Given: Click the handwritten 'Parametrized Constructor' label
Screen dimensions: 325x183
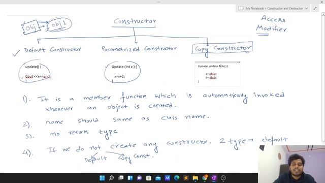Looking at the screenshot, I should pyautogui.click(x=139, y=49).
